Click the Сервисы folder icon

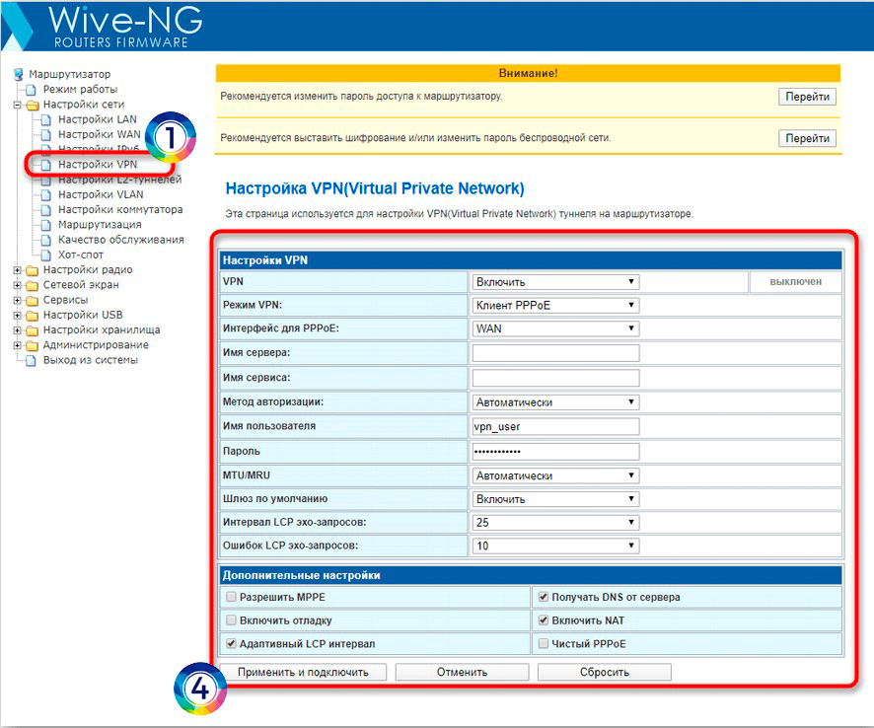[x=33, y=300]
